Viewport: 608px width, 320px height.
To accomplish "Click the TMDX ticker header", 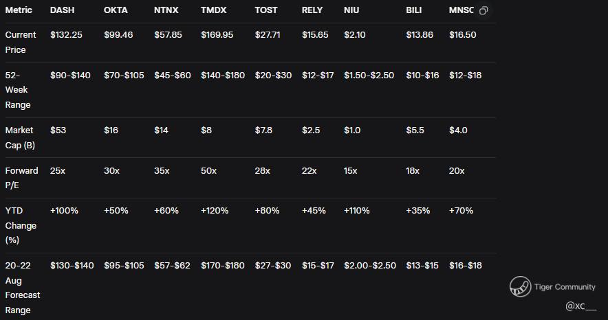I will (214, 10).
